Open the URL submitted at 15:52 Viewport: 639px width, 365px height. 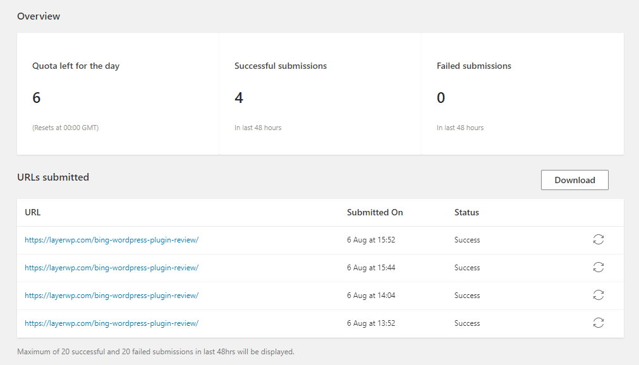point(112,240)
